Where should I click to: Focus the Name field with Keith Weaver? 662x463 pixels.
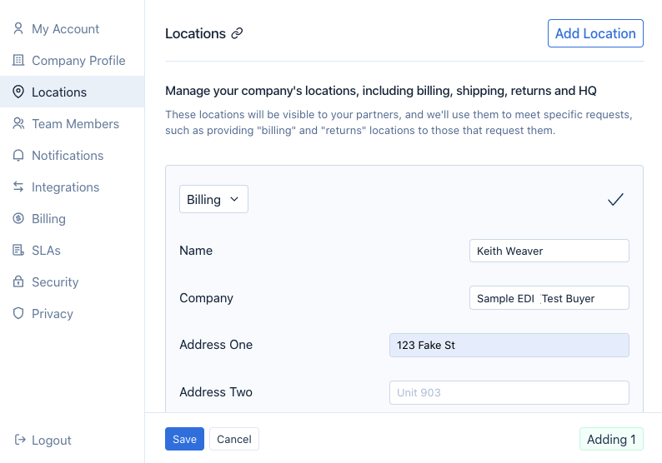(x=549, y=251)
